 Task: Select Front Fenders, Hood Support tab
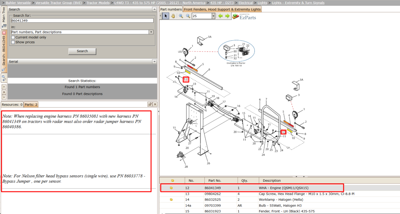click(x=222, y=9)
